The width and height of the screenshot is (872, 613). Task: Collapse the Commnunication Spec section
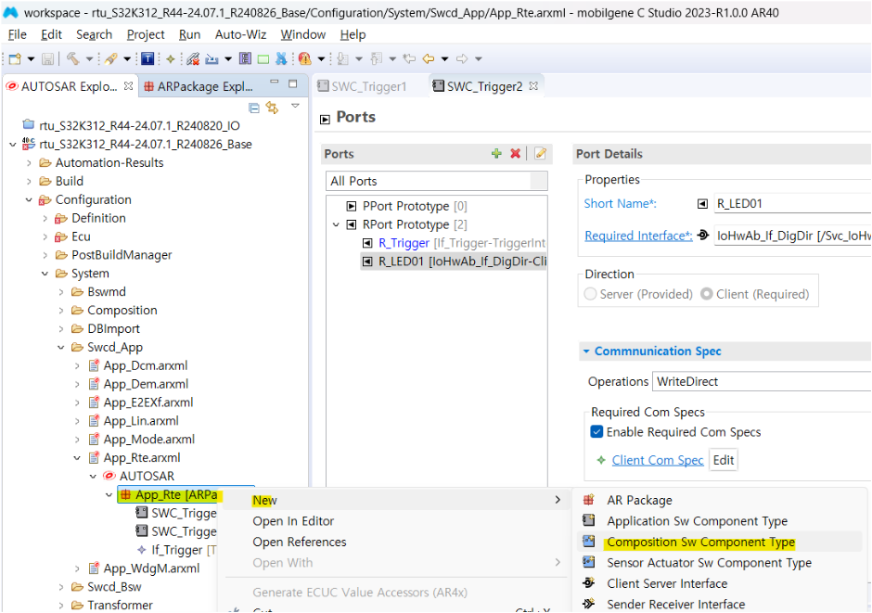[586, 351]
